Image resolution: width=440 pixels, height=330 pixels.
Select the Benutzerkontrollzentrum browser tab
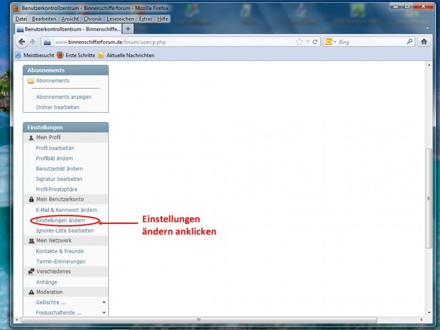(x=69, y=29)
